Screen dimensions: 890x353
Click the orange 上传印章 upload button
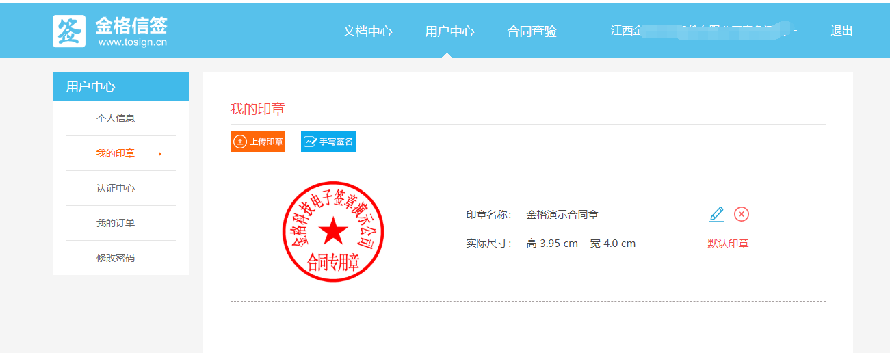click(258, 142)
